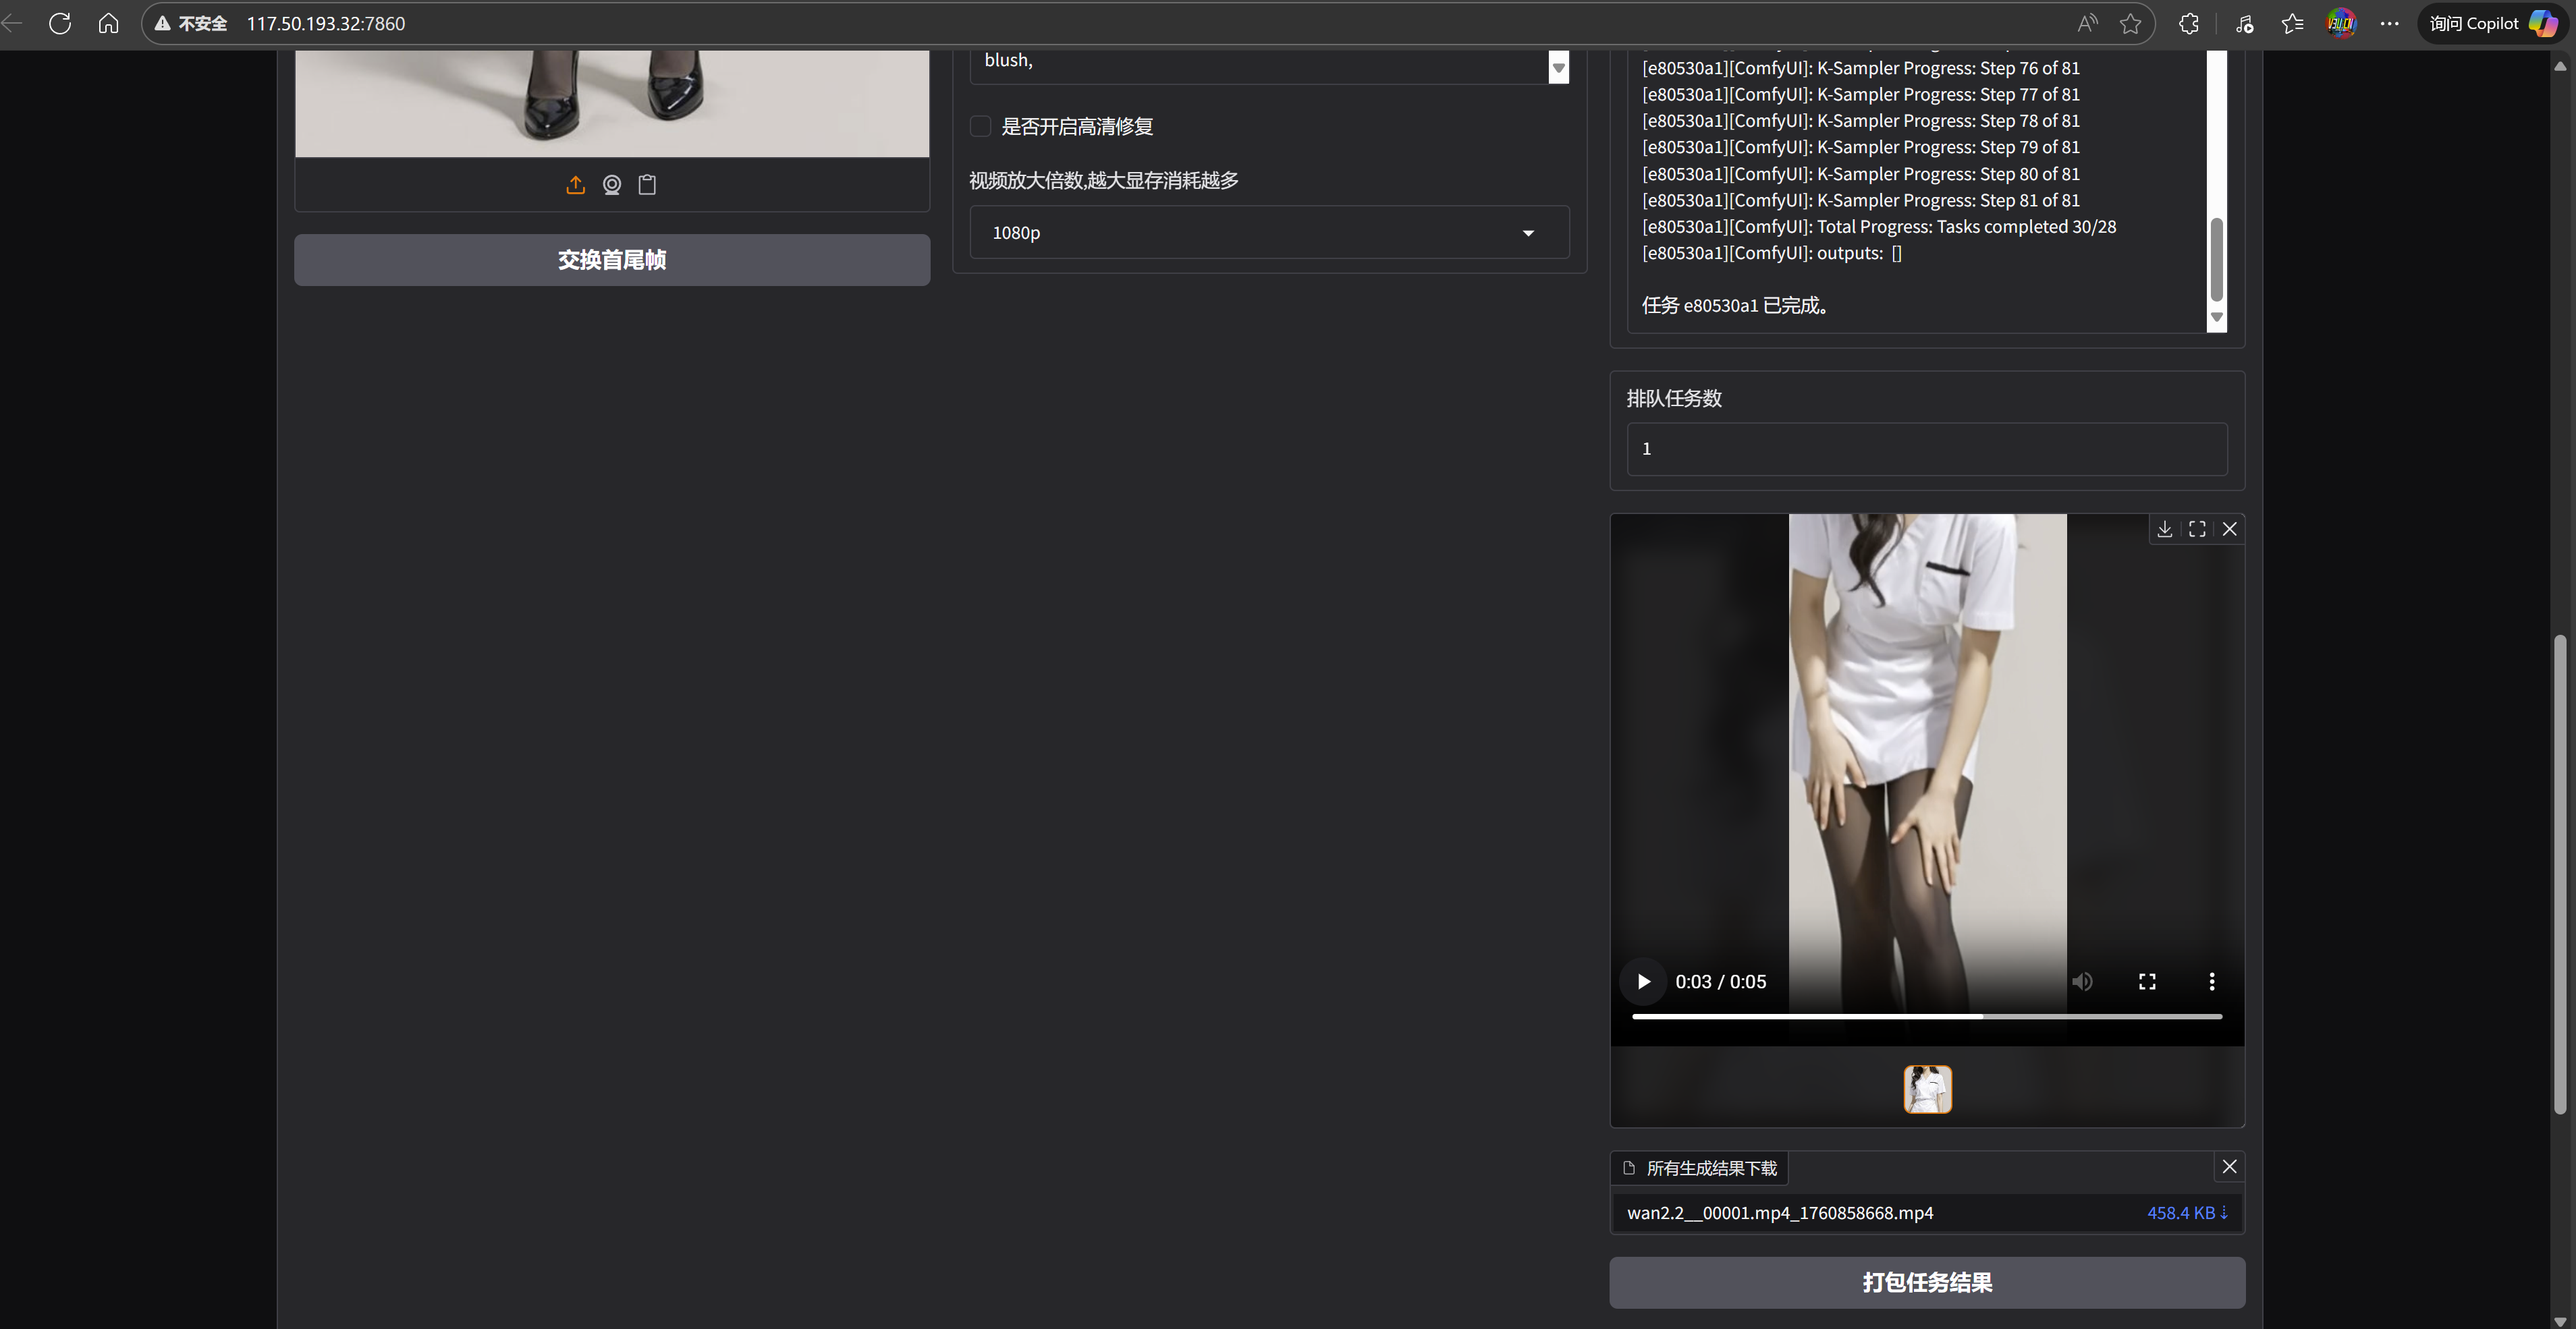This screenshot has width=2576, height=1329.
Task: Enter video player fullscreen mode
Action: tap(2147, 982)
